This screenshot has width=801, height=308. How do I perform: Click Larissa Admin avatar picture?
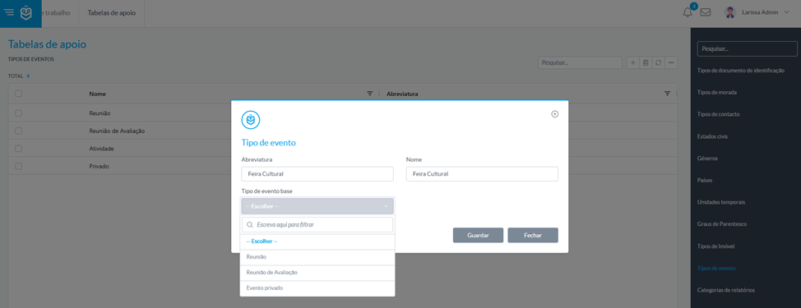[729, 13]
